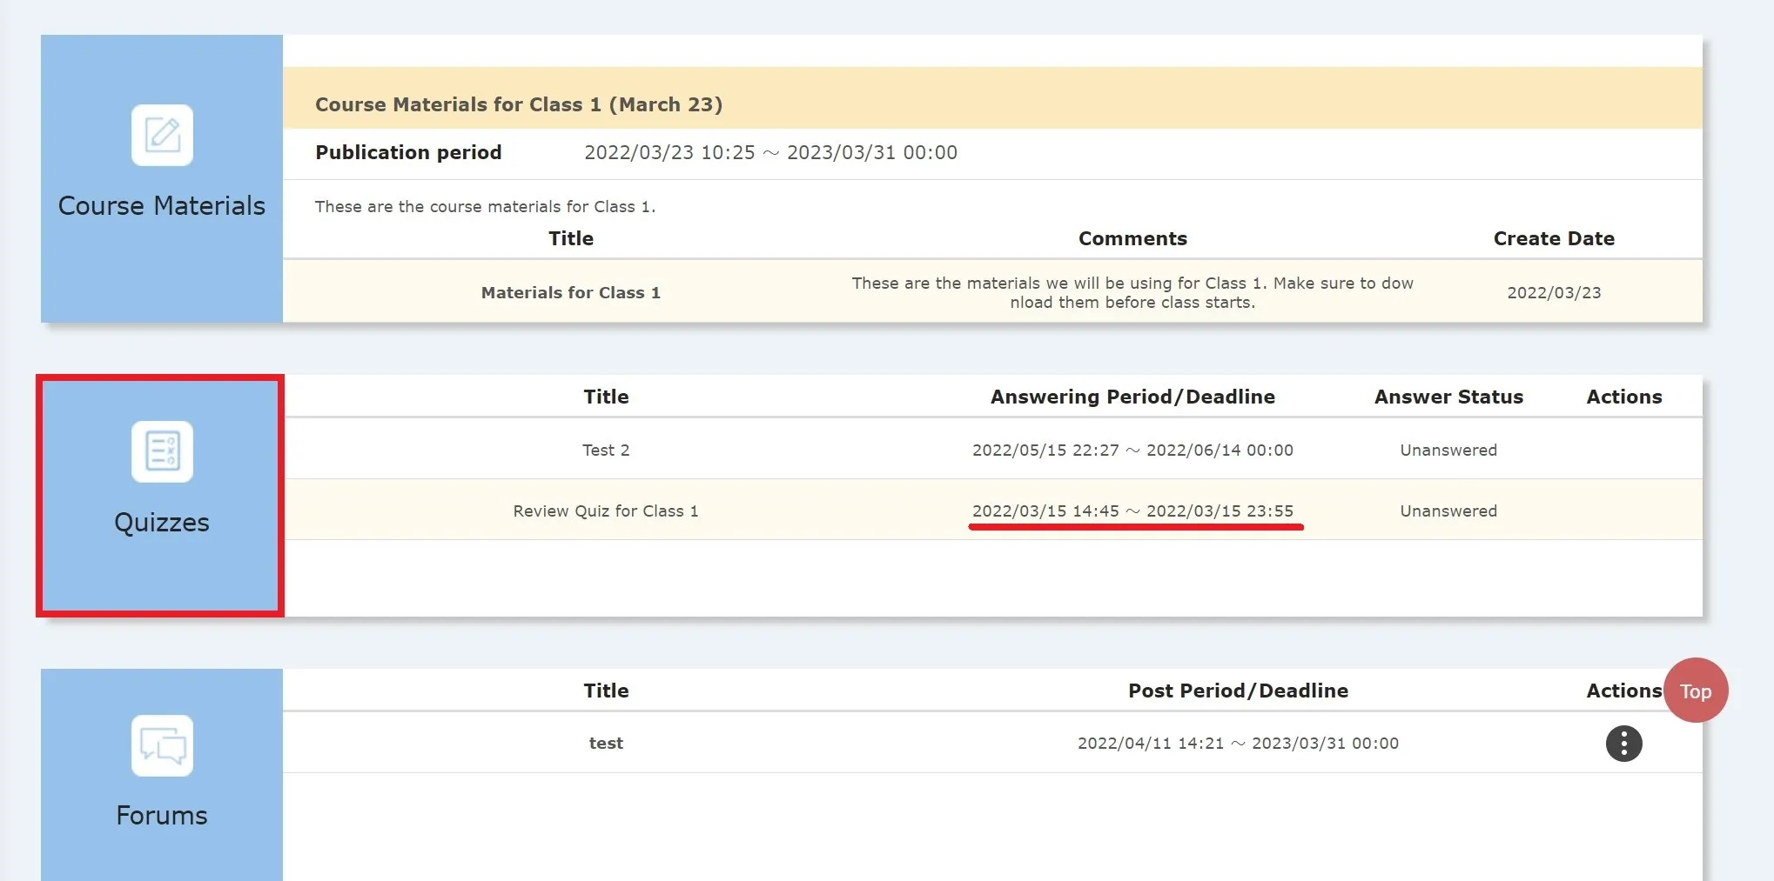Click the Forums speech bubbles icon

click(x=162, y=745)
